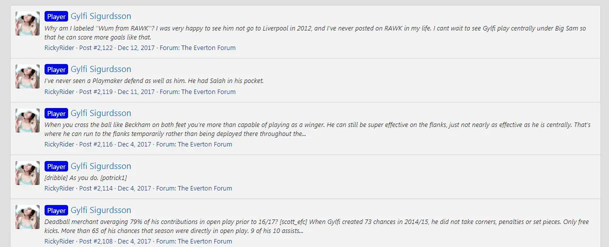This screenshot has width=609, height=247.
Task: Click the Player tag on post #2,119
Action: pyautogui.click(x=56, y=69)
